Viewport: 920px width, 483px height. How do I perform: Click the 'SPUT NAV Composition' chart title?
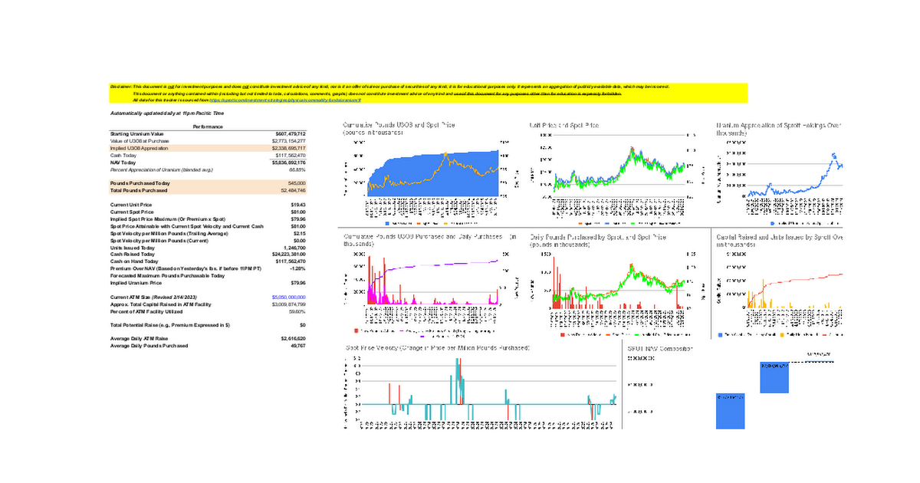point(660,349)
